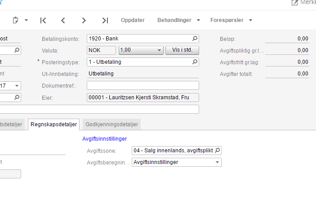Image resolution: width=316 pixels, height=213 pixels.
Task: Expand clipboard dropdown arrow
Action: (27, 20)
